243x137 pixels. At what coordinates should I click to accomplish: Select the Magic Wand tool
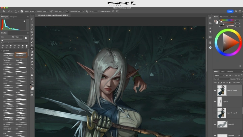32,29
